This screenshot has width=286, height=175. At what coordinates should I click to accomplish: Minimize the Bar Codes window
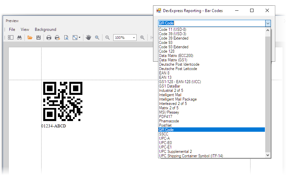coord(237,11)
